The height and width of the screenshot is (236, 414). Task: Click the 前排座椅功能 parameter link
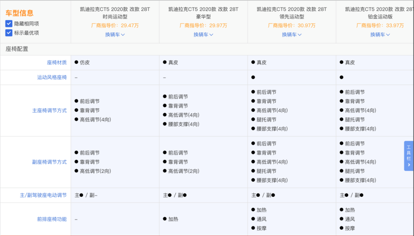[x=52, y=219]
